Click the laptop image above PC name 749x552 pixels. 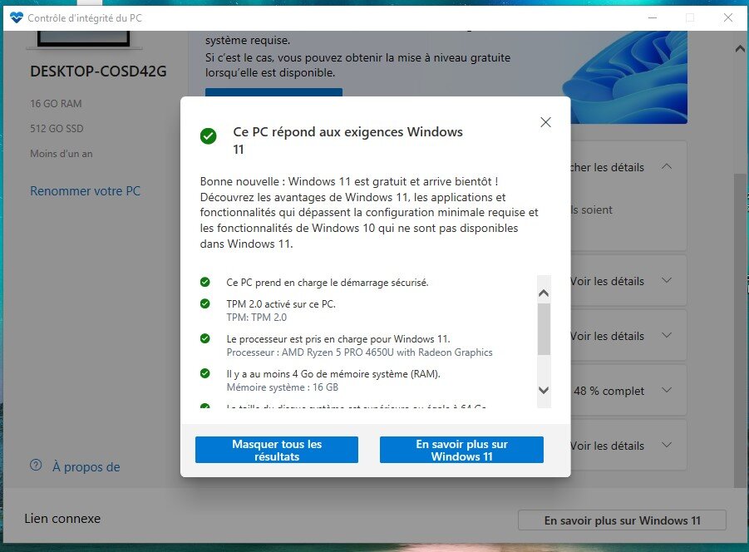point(84,39)
